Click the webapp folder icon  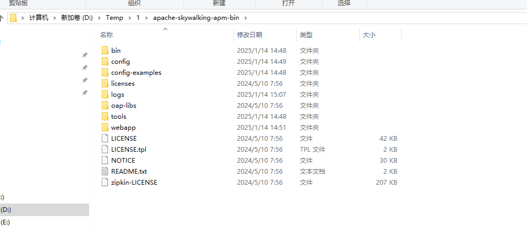pyautogui.click(x=105, y=128)
